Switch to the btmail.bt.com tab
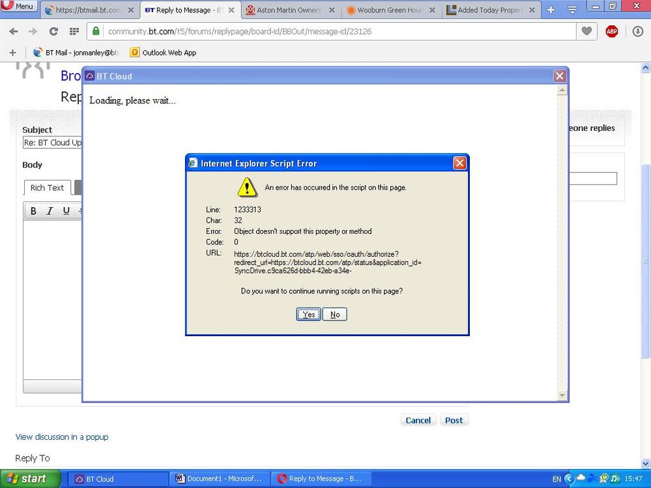The width and height of the screenshot is (651, 488). click(x=90, y=10)
